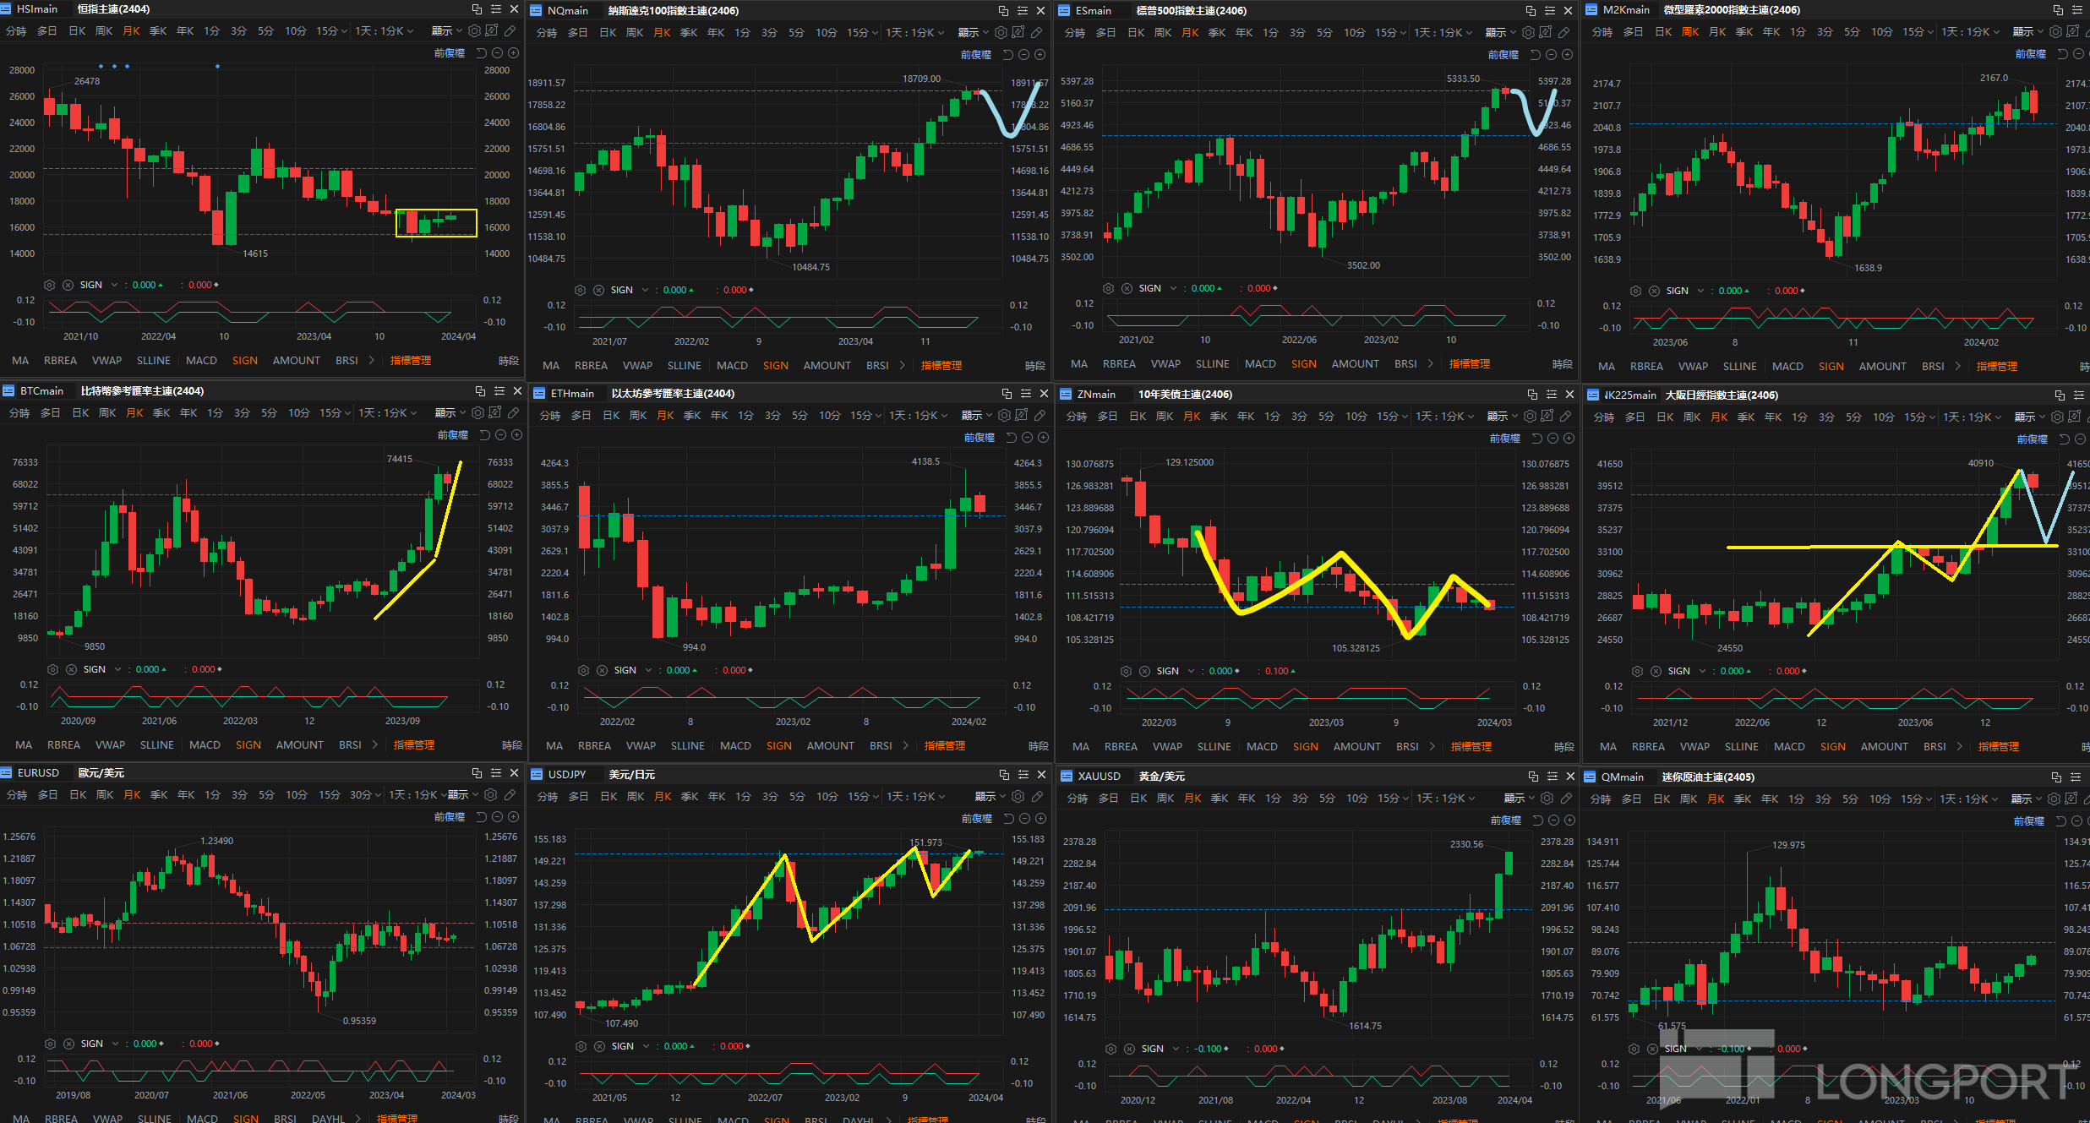Toggle 前復權 adjustment in EURUSD panel
The image size is (2090, 1123).
pyautogui.click(x=450, y=817)
